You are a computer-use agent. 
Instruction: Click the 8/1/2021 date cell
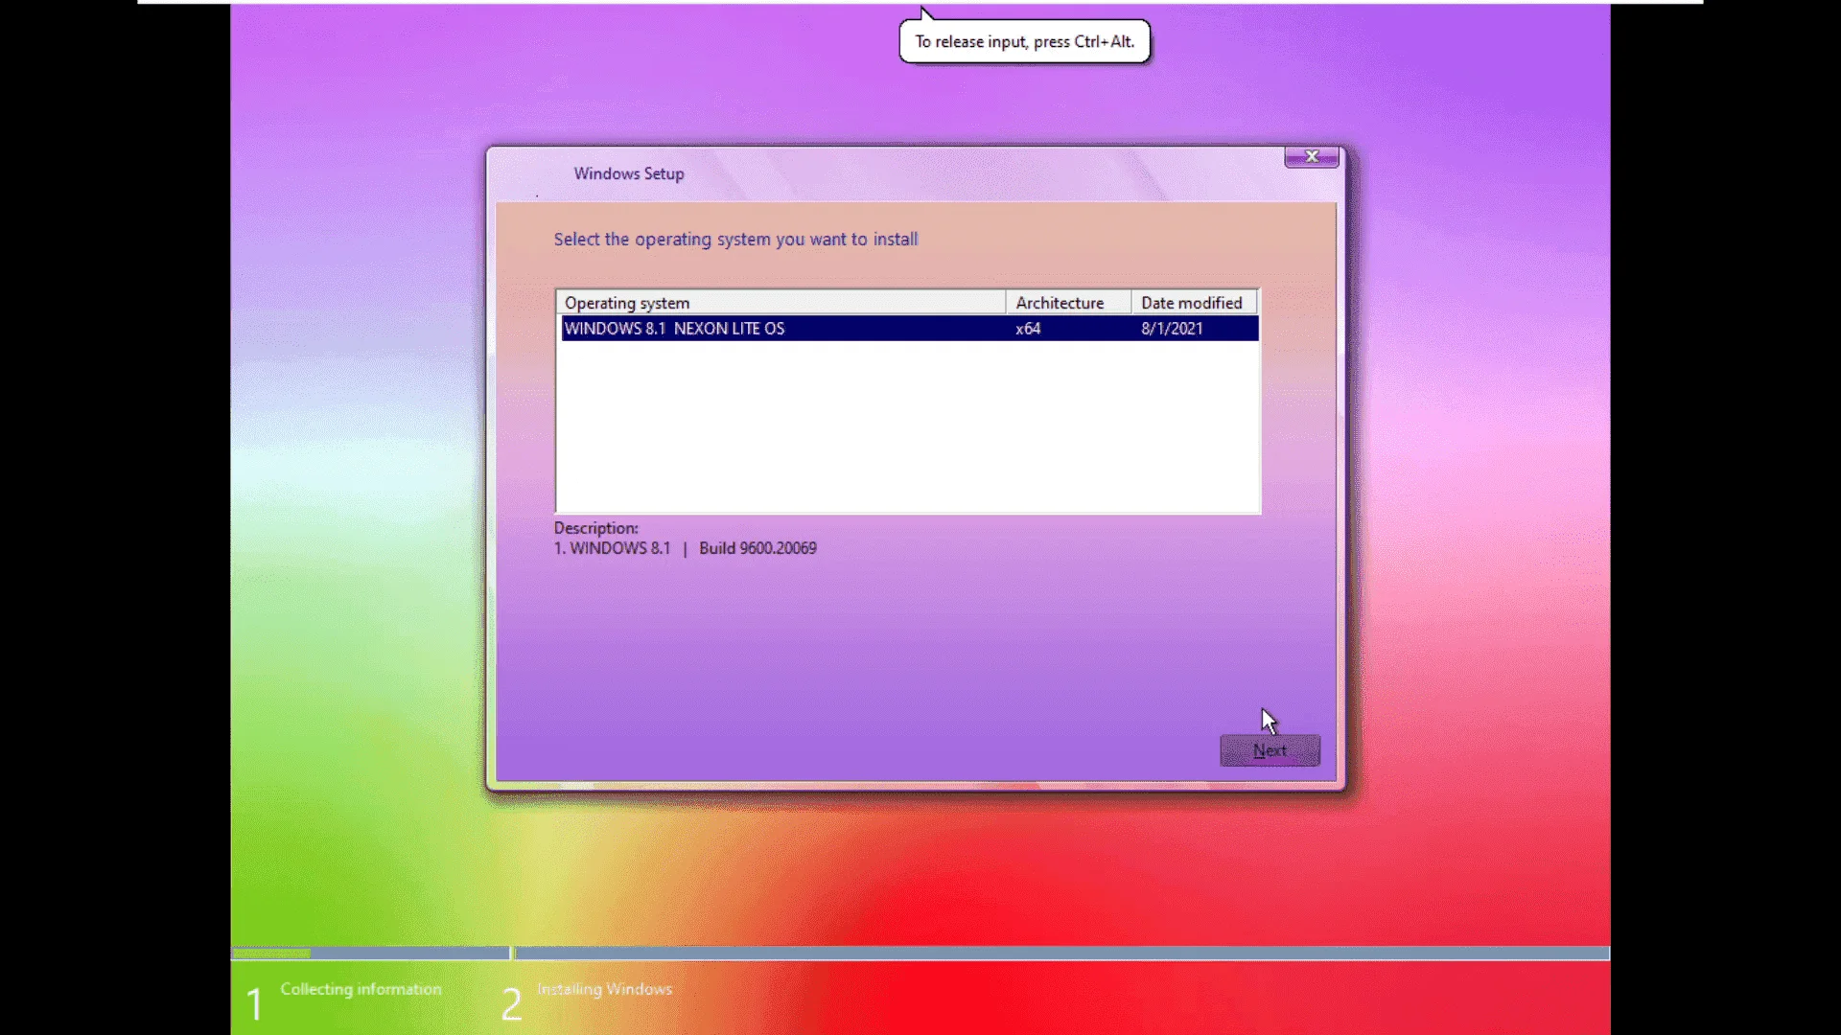(1172, 329)
